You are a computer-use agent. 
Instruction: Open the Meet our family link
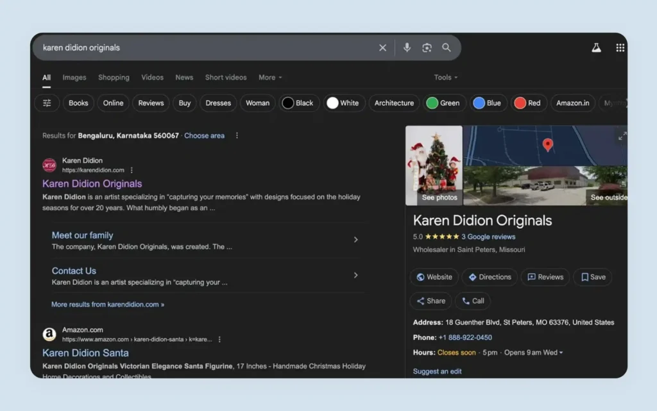coord(82,235)
